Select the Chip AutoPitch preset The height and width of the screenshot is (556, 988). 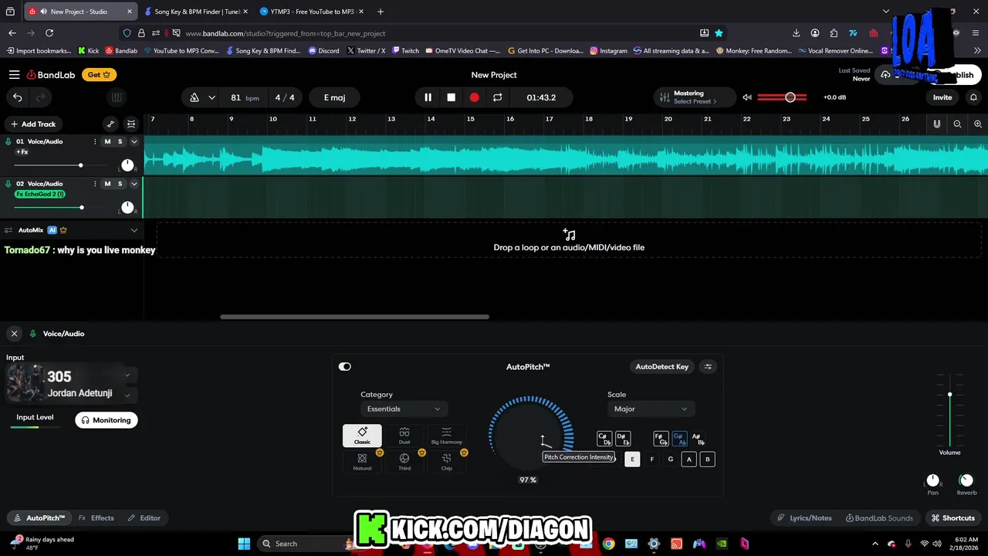[x=446, y=462]
